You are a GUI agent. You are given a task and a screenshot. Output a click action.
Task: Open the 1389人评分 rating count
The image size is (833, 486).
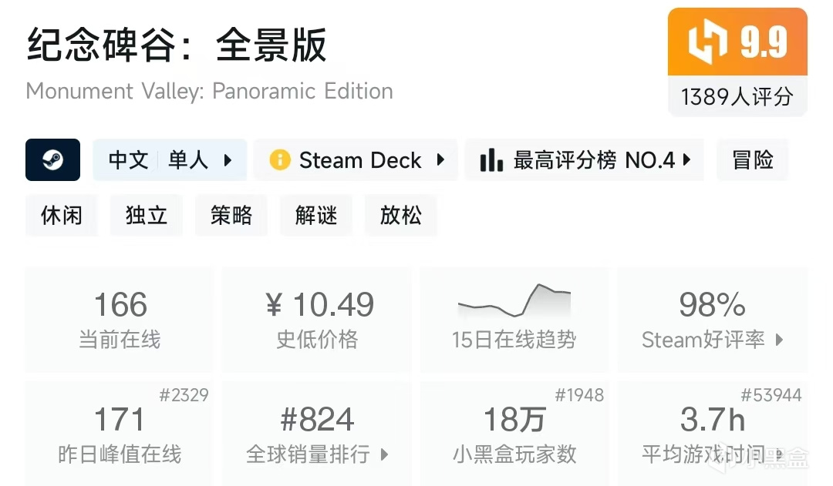737,96
